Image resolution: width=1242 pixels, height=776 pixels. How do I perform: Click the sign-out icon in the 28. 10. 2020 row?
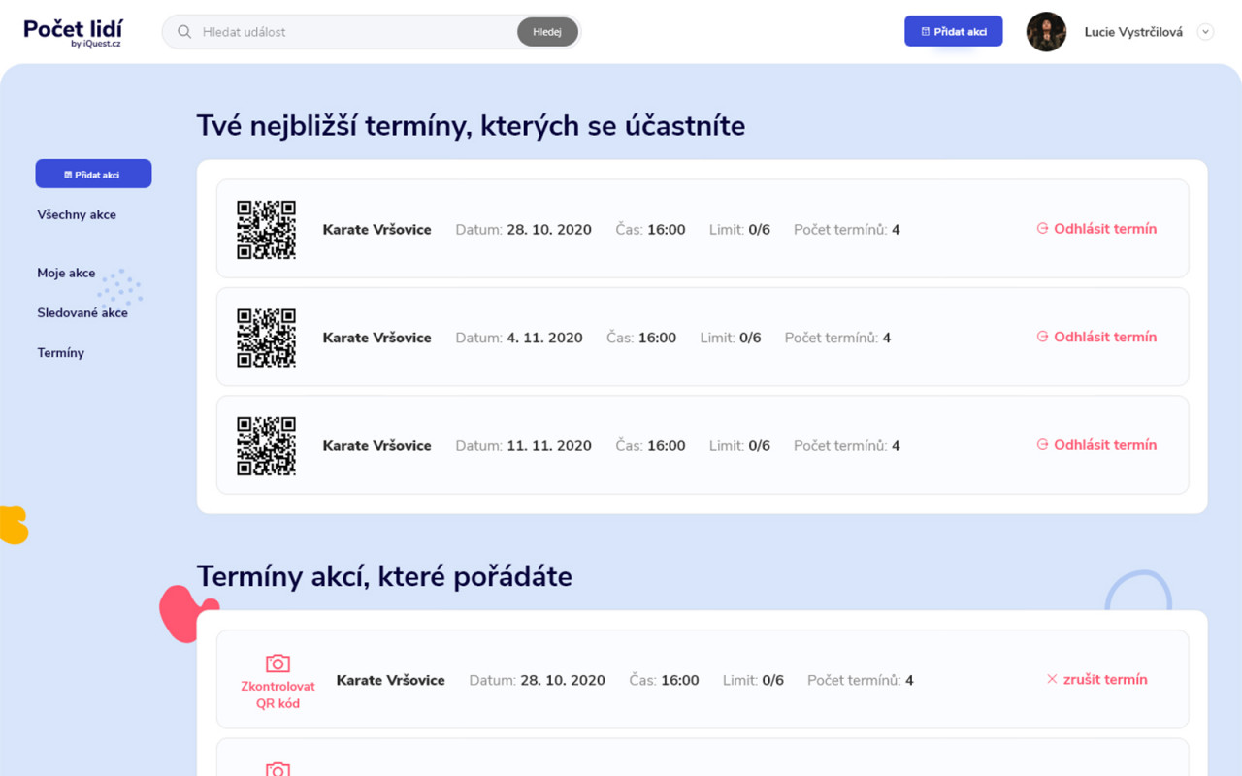coord(1042,229)
